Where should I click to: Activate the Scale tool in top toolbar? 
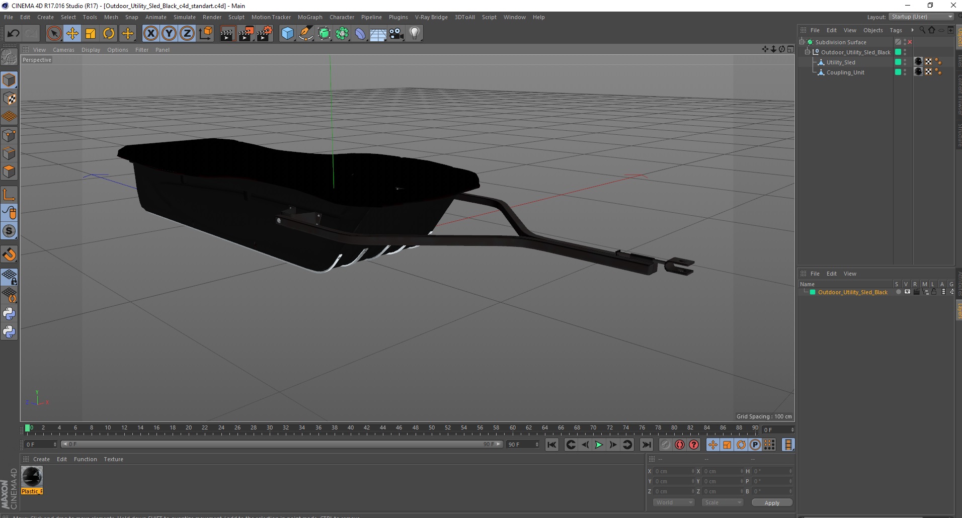point(91,34)
